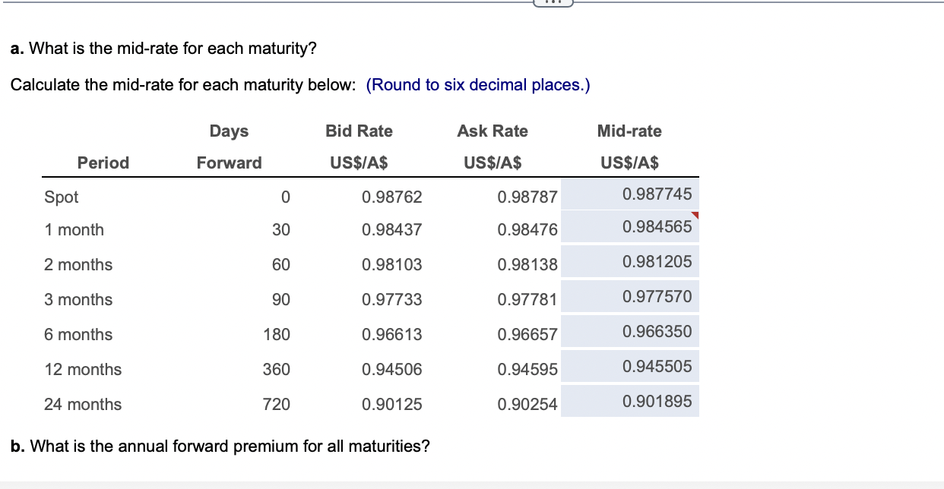Click the 3 months mid-rate field 0.977570
The image size is (944, 489).
click(630, 297)
